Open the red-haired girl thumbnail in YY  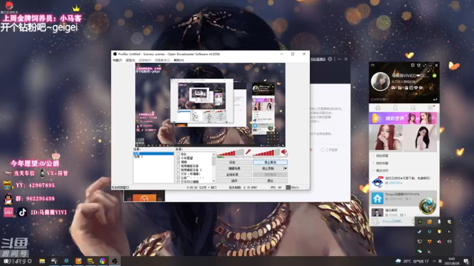tap(386, 138)
